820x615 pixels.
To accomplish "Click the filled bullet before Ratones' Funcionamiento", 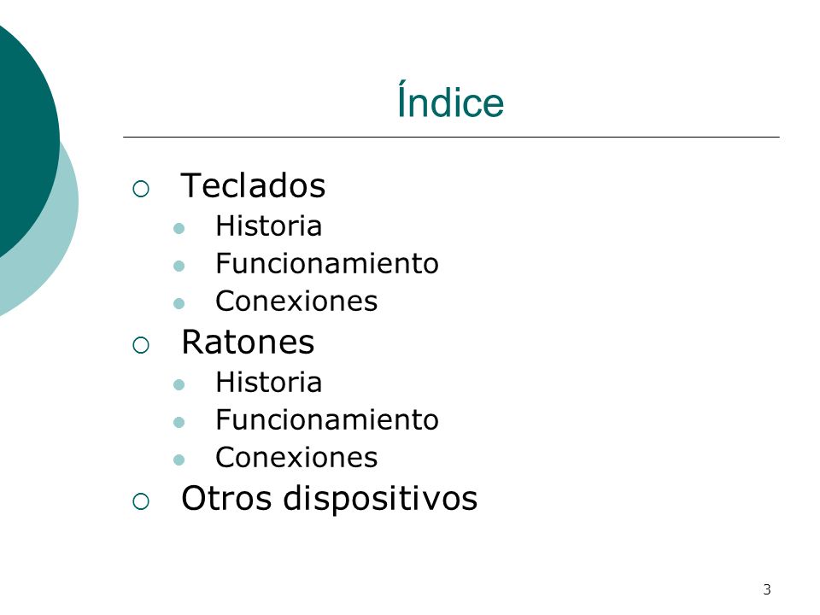I will point(179,422).
